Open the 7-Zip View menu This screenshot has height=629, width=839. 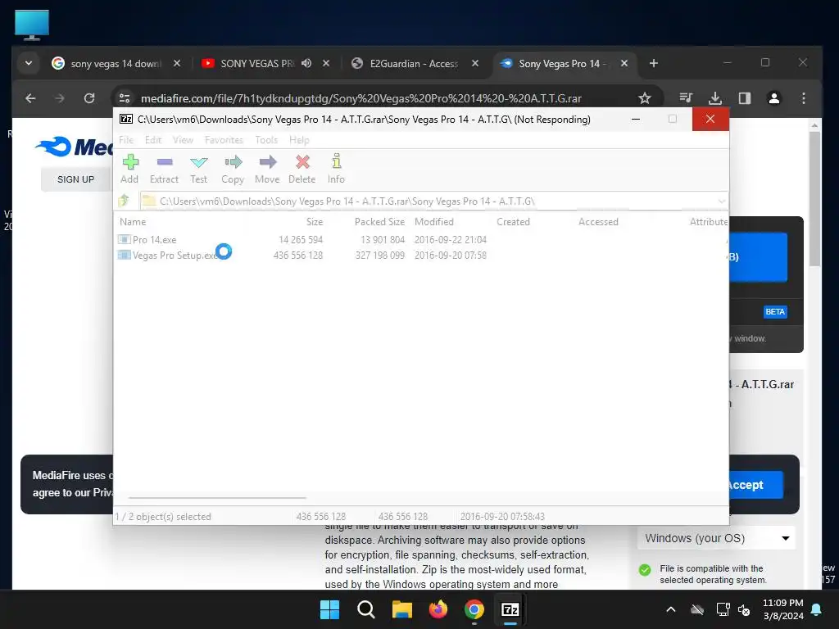pyautogui.click(x=183, y=140)
